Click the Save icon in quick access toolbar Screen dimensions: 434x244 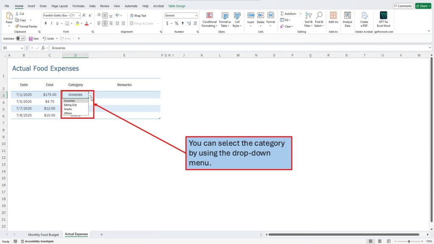coord(31,39)
